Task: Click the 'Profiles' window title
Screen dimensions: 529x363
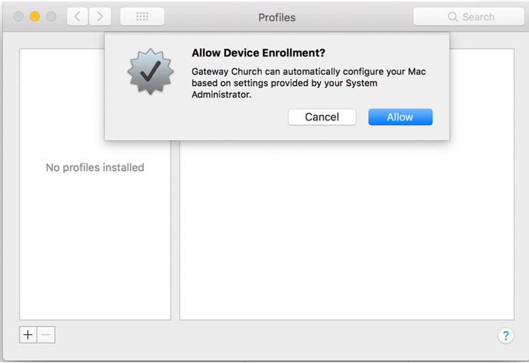Action: (x=277, y=18)
